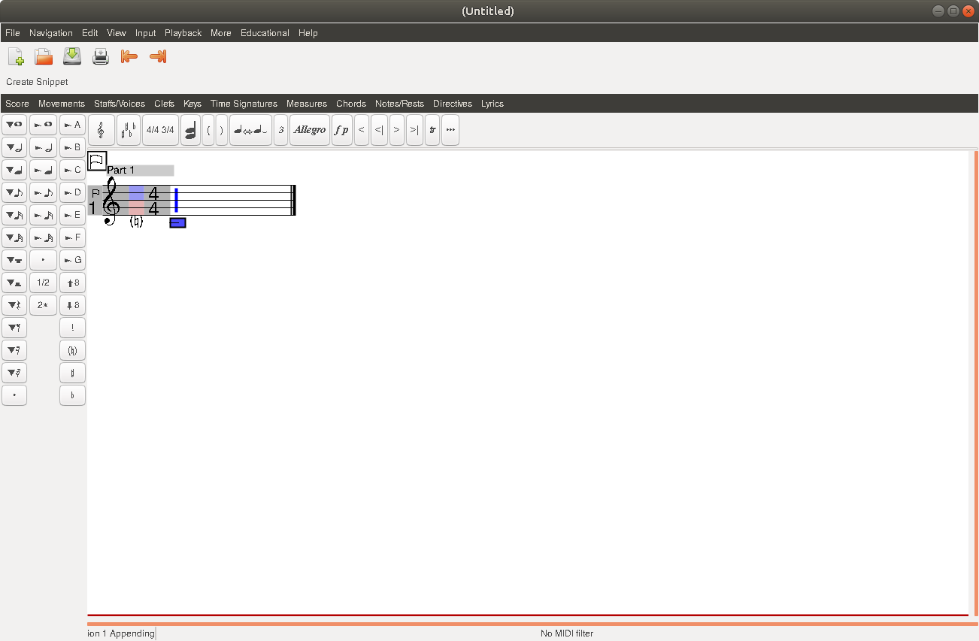
Task: Save the score using the green-arrow disk icon
Action: [71, 56]
